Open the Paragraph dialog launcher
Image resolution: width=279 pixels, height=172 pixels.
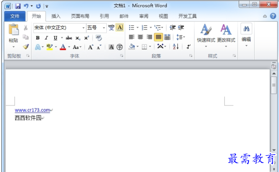[191, 56]
